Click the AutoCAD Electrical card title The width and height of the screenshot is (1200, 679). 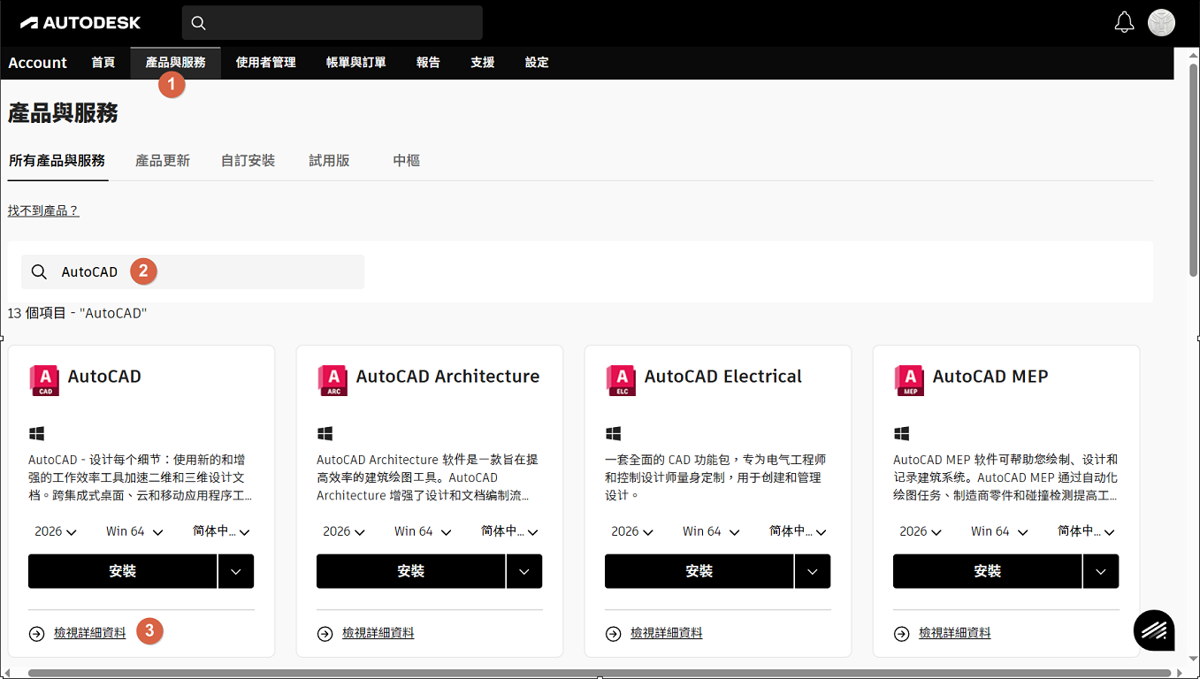(x=723, y=377)
